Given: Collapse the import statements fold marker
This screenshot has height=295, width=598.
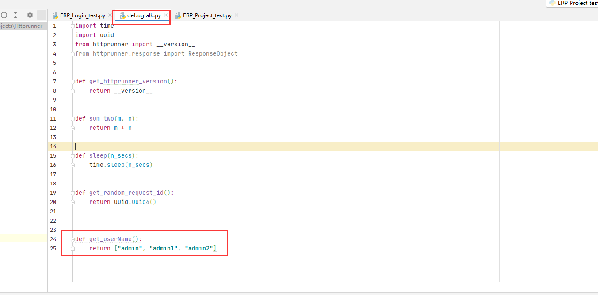Looking at the screenshot, I should pyautogui.click(x=72, y=25).
